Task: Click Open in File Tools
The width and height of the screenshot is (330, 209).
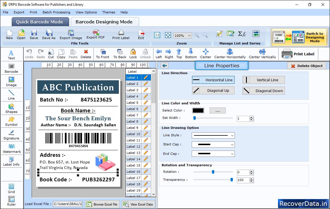Action: (x=21, y=35)
